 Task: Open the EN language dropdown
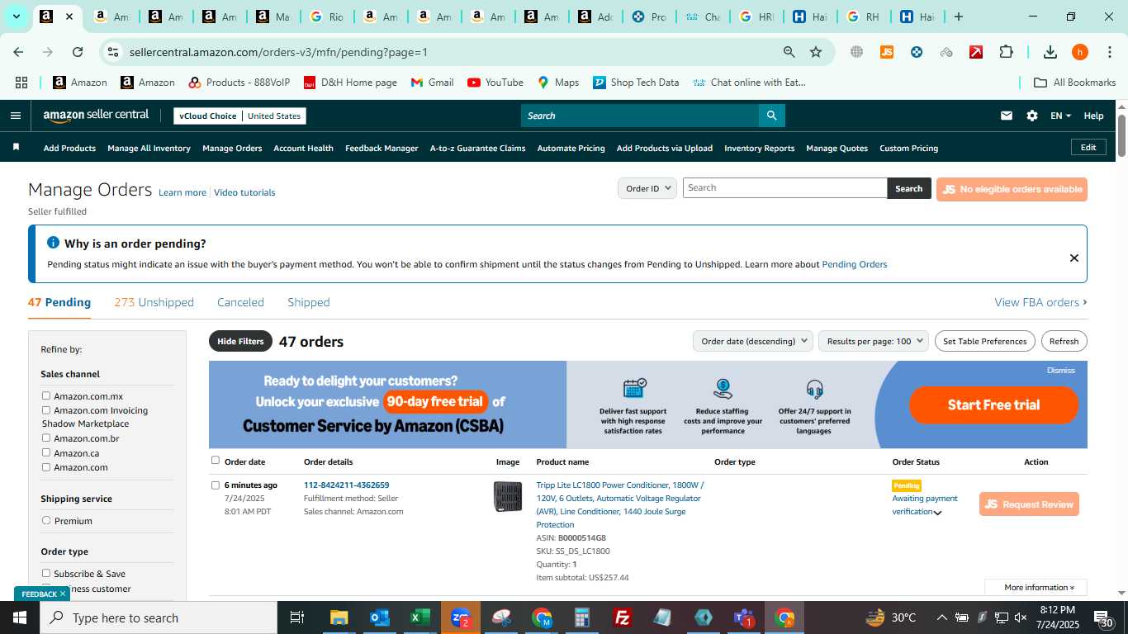[1060, 116]
